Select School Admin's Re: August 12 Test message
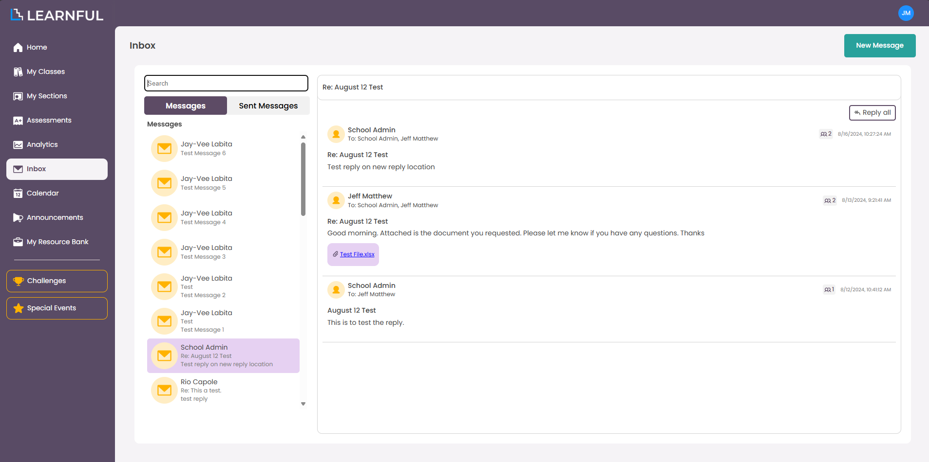 tap(223, 355)
